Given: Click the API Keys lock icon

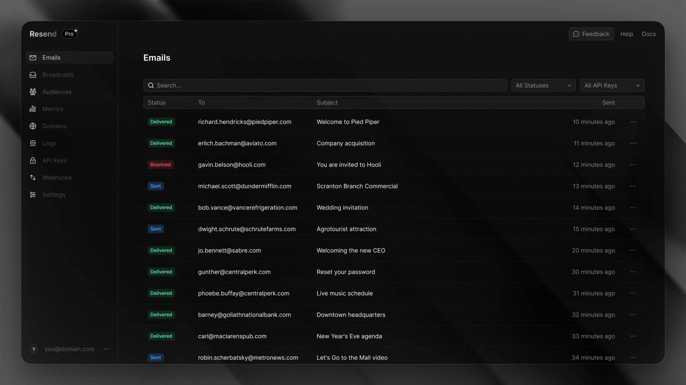Looking at the screenshot, I should coord(32,160).
